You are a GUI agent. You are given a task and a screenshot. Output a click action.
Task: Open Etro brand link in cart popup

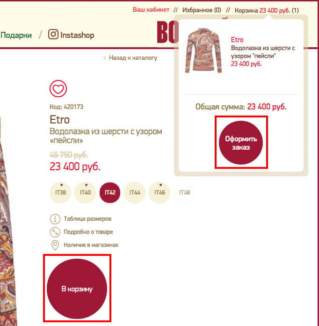click(237, 39)
